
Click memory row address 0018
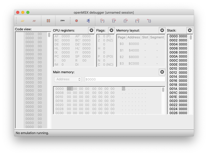click(60, 101)
